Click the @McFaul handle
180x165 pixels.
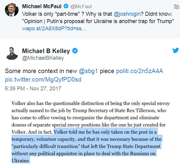pos(81,6)
